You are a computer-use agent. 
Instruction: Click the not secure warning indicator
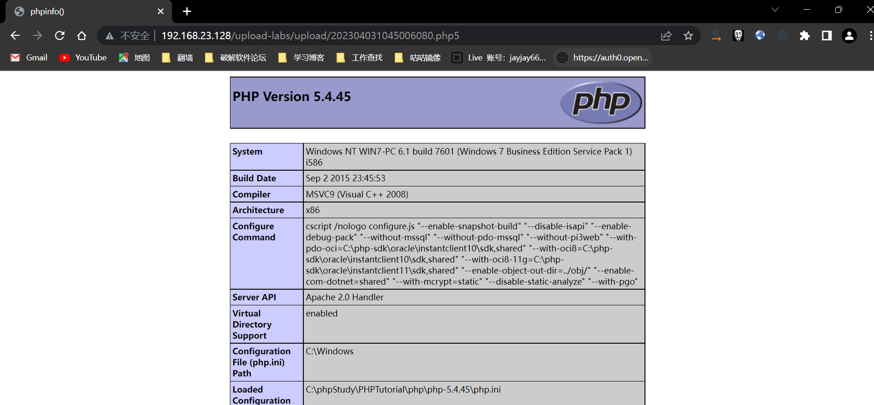point(128,36)
